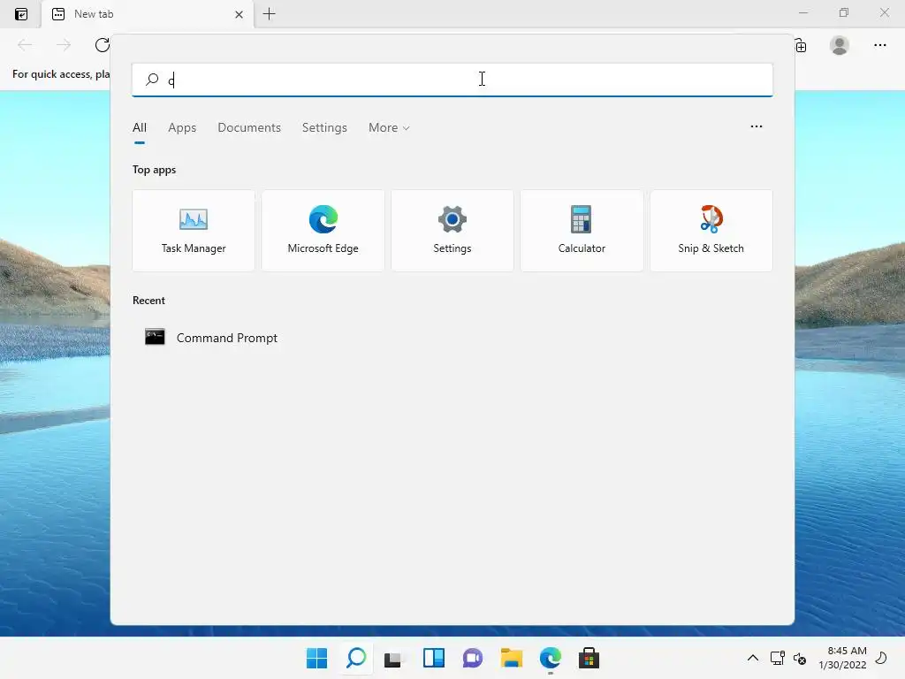Switch to the Documents filter tab

249,127
